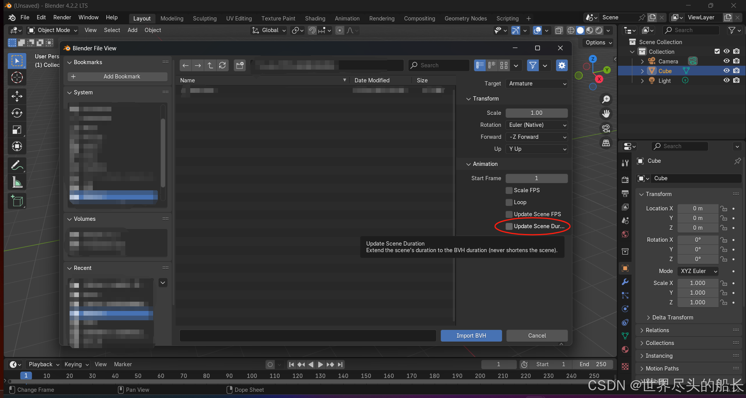The height and width of the screenshot is (398, 746).
Task: Select the Scale tool icon
Action: click(17, 130)
